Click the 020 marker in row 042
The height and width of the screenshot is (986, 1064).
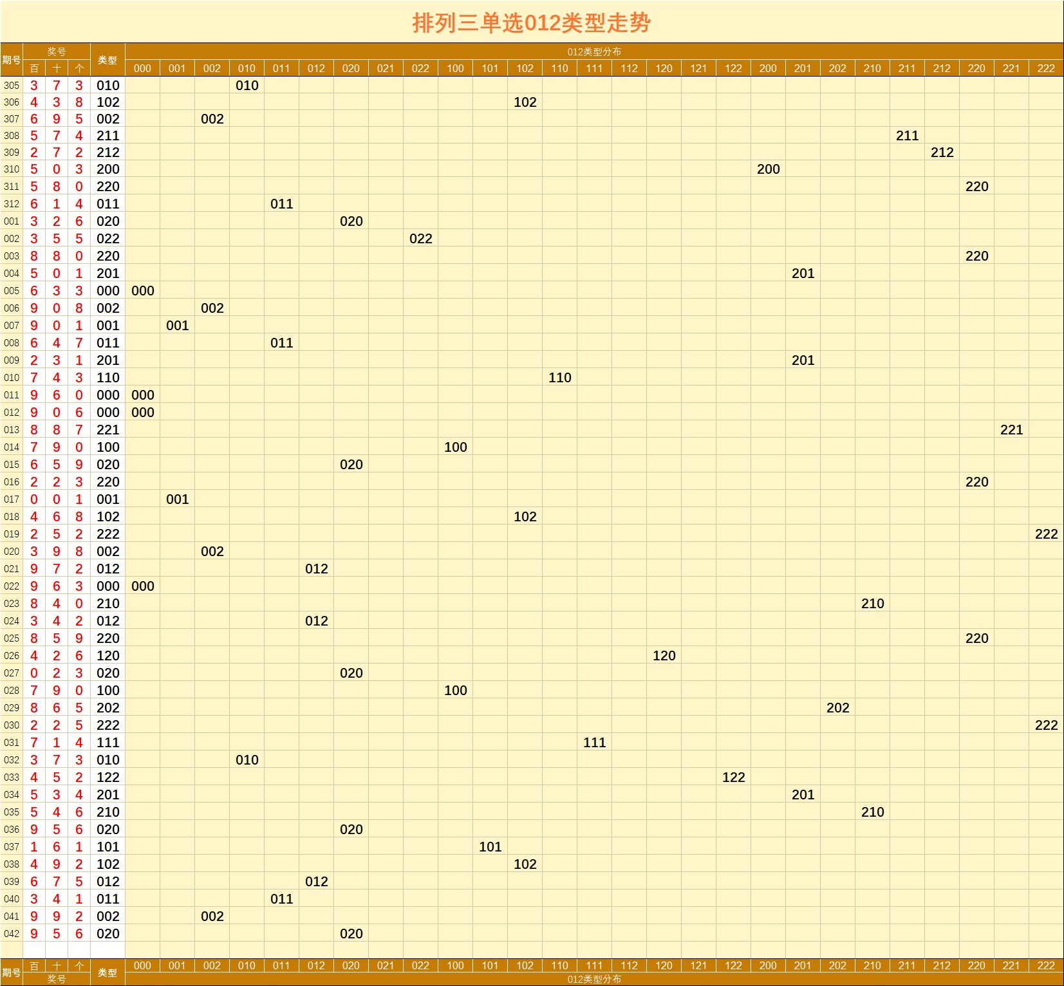coord(351,933)
